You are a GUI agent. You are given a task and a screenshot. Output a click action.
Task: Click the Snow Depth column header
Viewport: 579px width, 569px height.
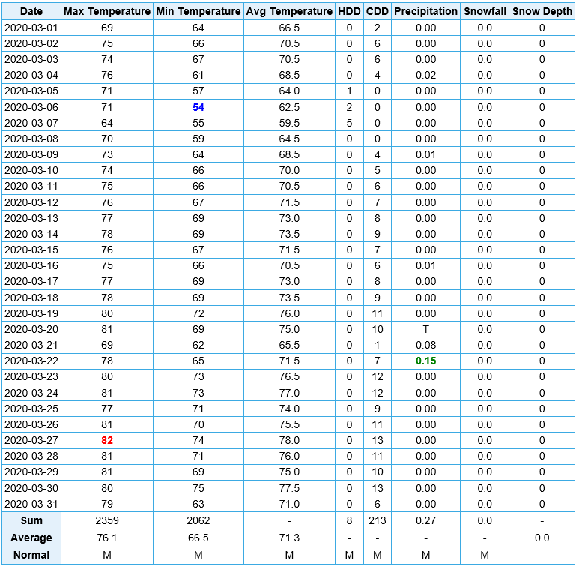(542, 11)
